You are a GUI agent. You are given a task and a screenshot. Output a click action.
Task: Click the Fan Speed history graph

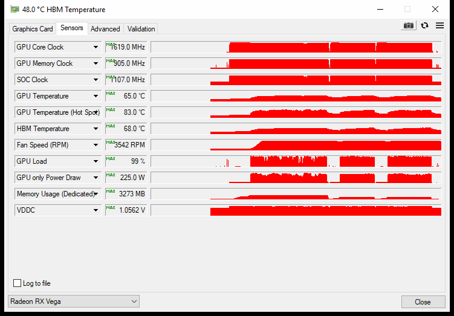point(296,145)
